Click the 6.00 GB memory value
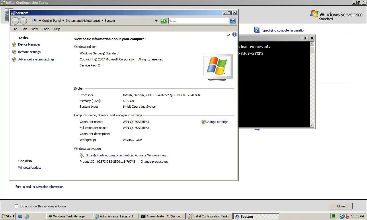 pyautogui.click(x=128, y=101)
